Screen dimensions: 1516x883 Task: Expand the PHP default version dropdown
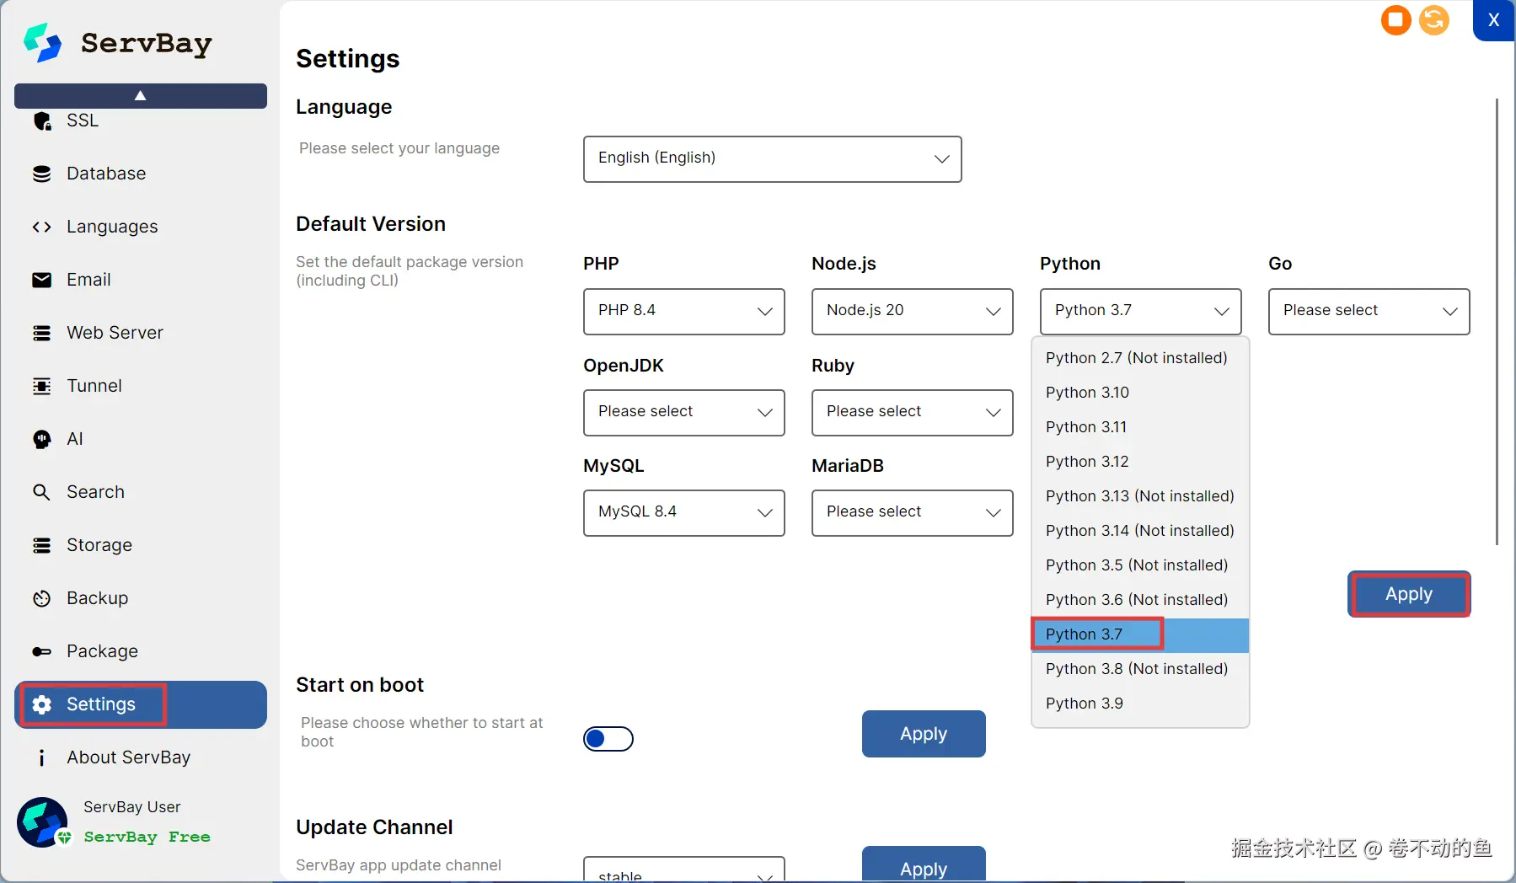(x=683, y=311)
